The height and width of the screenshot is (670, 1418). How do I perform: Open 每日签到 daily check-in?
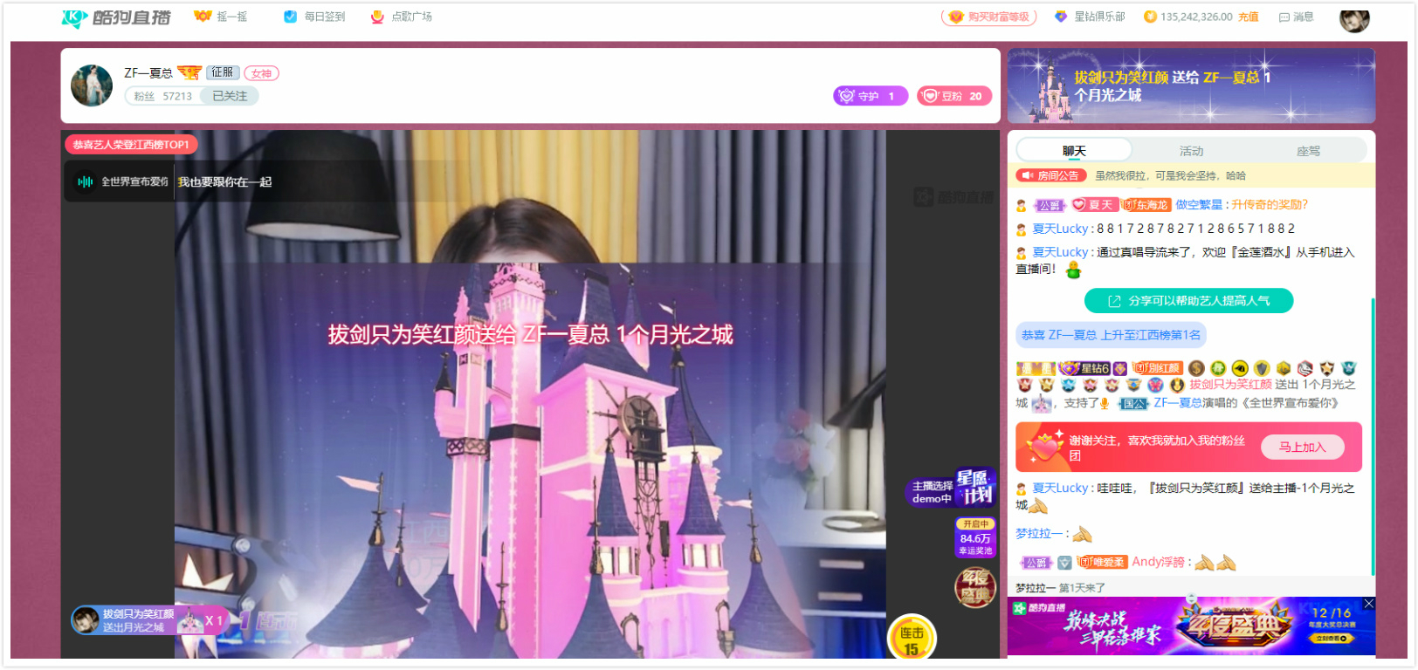pyautogui.click(x=314, y=17)
